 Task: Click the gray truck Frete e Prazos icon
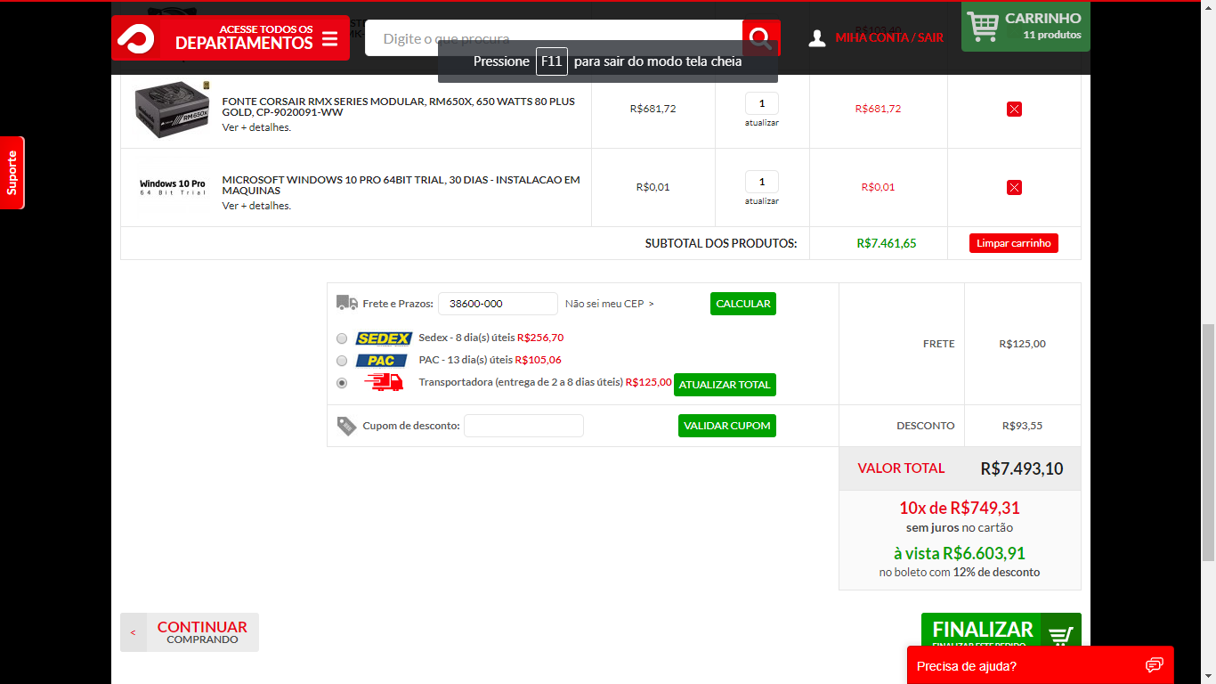click(347, 303)
